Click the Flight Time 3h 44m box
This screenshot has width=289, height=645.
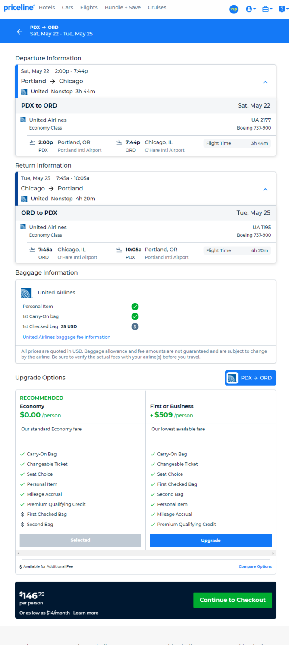coord(237,143)
